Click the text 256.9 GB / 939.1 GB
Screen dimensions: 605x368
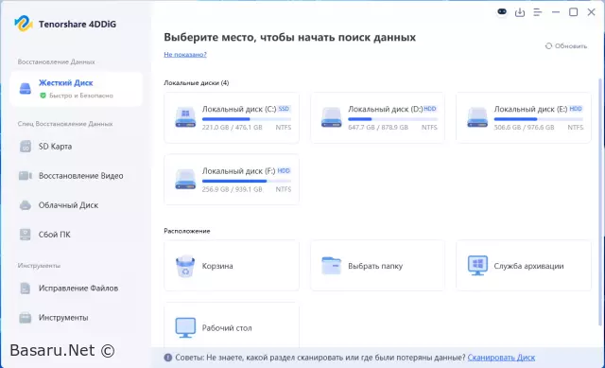coord(232,189)
